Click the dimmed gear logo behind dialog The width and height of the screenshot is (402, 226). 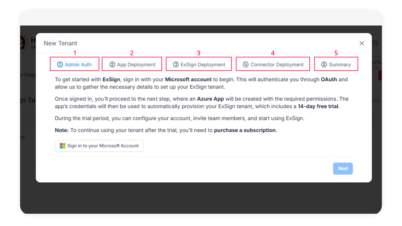pyautogui.click(x=24, y=42)
